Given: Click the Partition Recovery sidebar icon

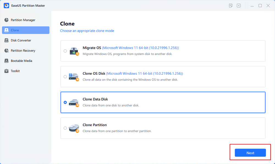Looking at the screenshot, I should [6, 51].
